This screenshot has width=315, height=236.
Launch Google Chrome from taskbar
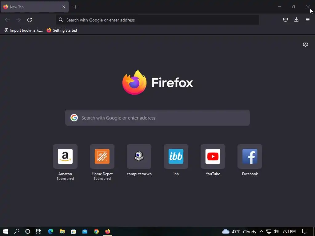coord(96,231)
